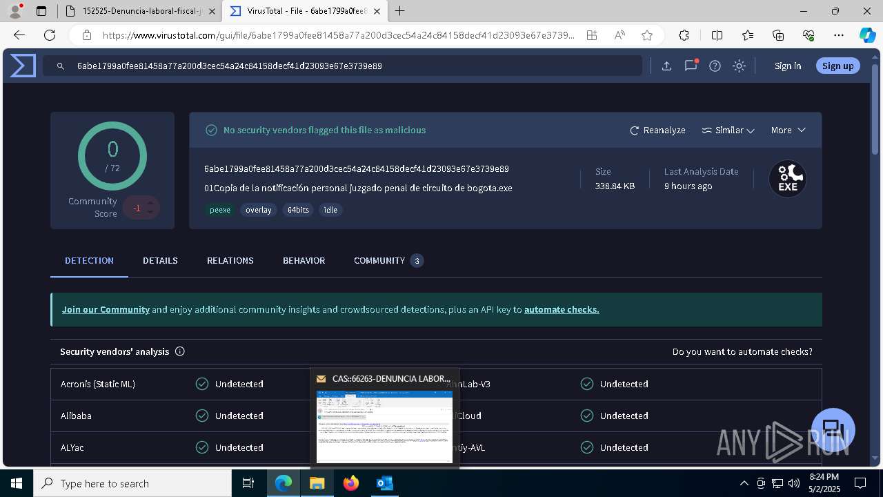
Task: Click the browser address bar URL
Action: (338, 35)
